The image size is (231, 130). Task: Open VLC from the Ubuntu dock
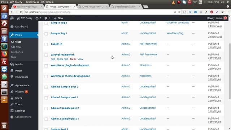pos(4,100)
